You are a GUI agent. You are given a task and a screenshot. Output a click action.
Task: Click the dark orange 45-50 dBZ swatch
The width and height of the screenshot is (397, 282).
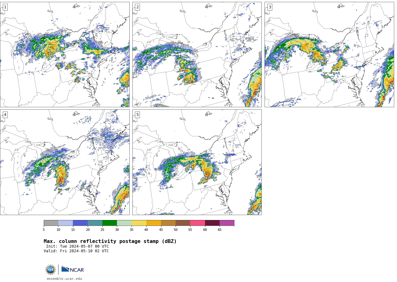pyautogui.click(x=168, y=223)
